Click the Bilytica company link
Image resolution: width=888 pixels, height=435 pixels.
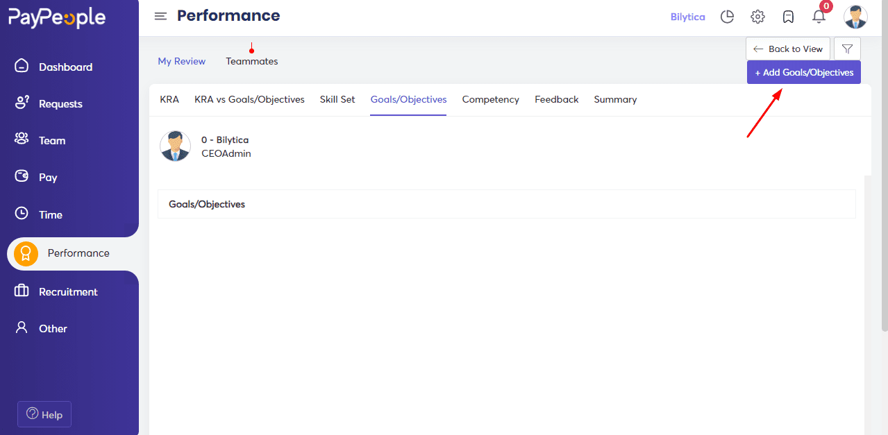(x=688, y=17)
